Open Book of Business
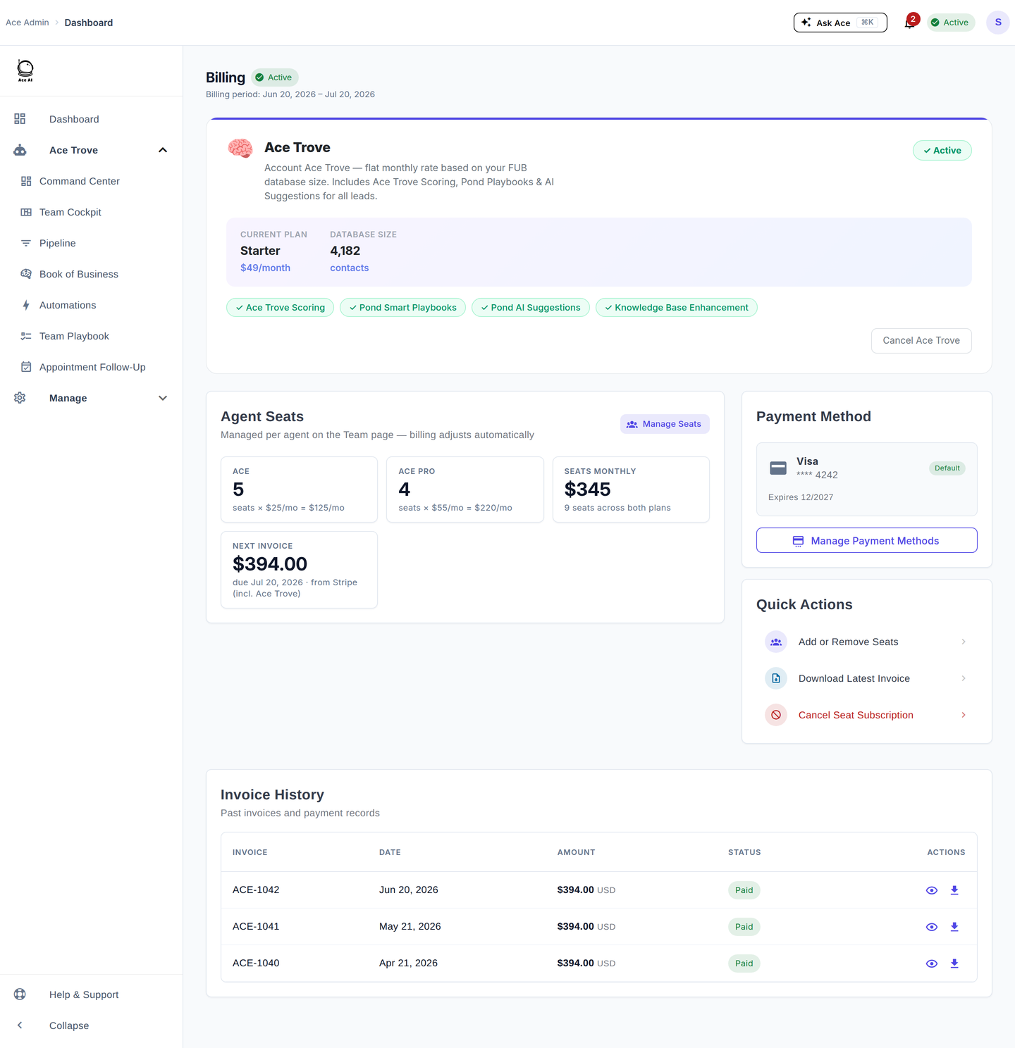The width and height of the screenshot is (1015, 1048). point(79,274)
